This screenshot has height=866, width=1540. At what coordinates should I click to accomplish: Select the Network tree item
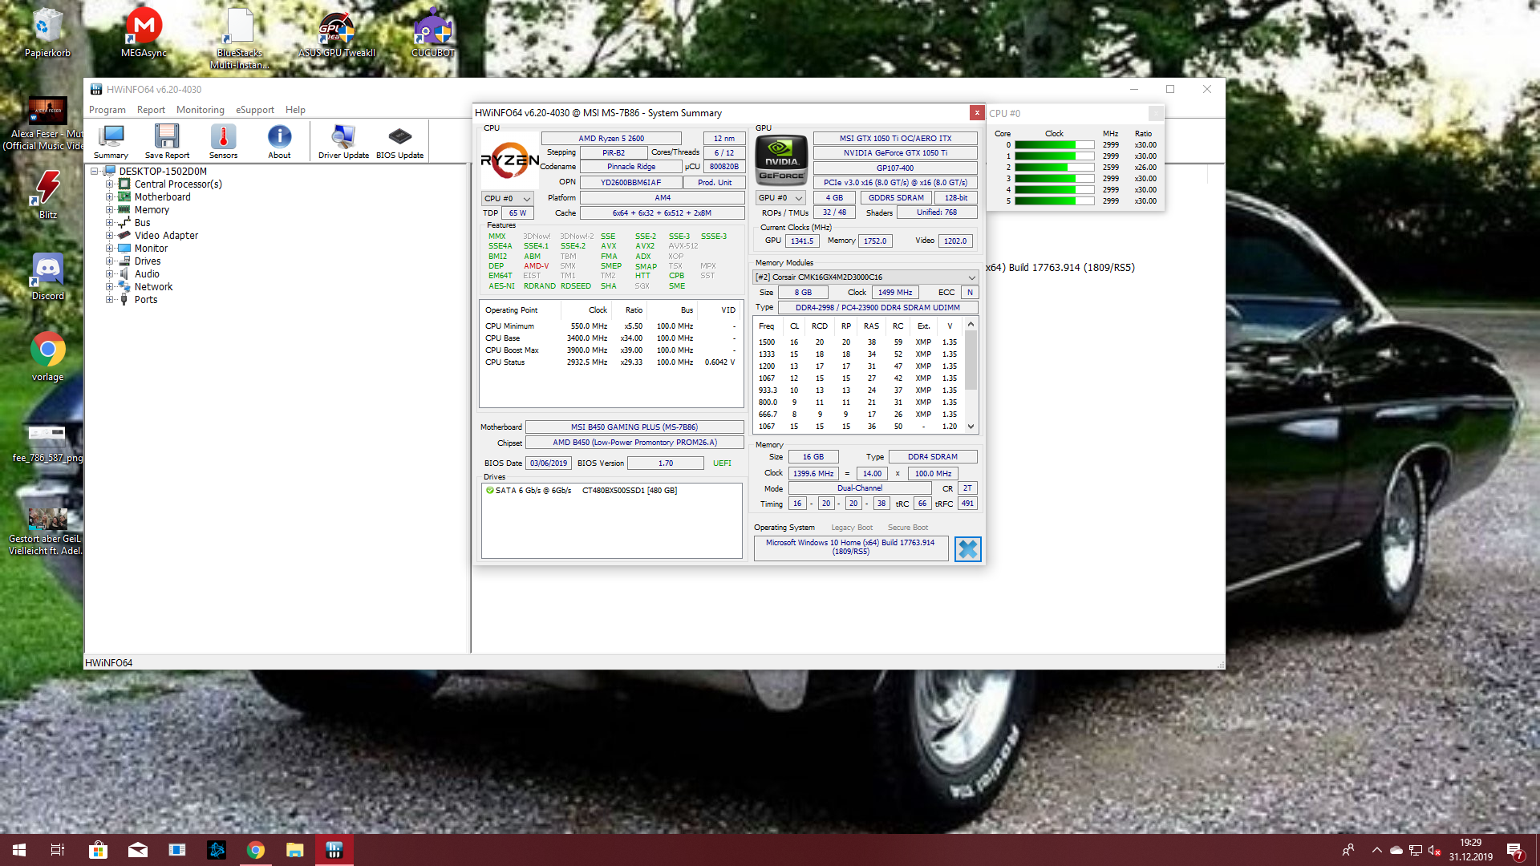153,287
